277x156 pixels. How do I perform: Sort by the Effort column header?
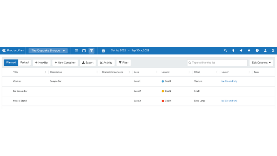197,72
